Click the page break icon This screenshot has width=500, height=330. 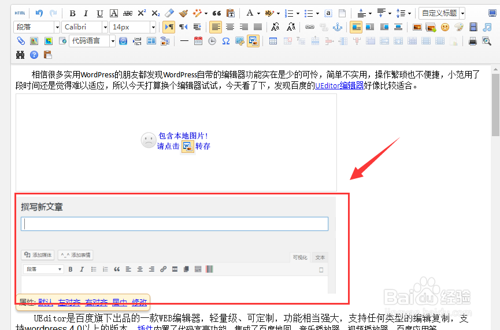137,41
